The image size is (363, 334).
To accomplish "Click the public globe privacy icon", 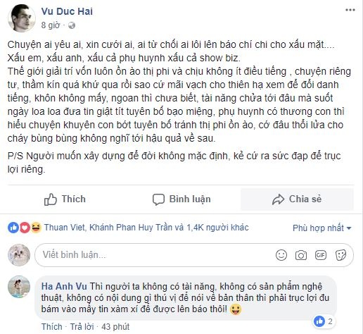I will coord(72,25).
